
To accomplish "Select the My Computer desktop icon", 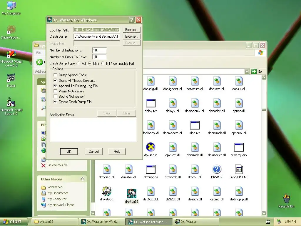I will point(11,5).
